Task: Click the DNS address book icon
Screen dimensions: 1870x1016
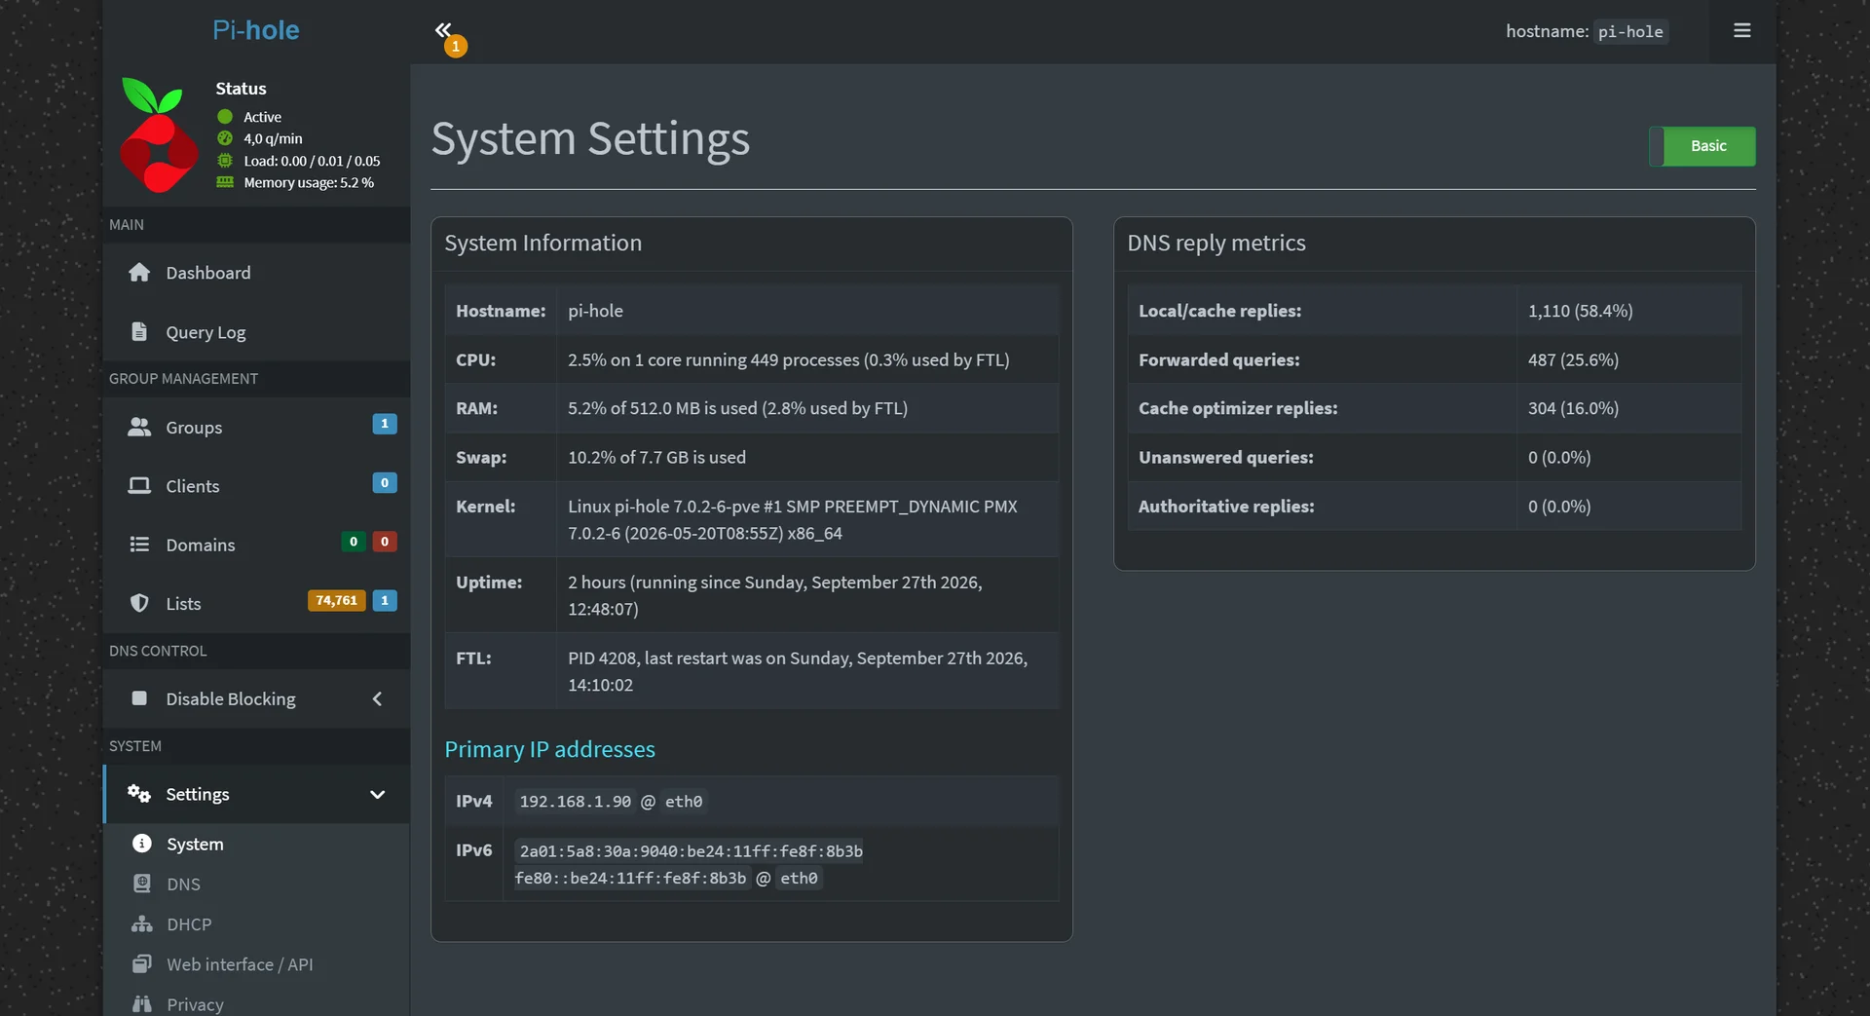Action: (142, 884)
